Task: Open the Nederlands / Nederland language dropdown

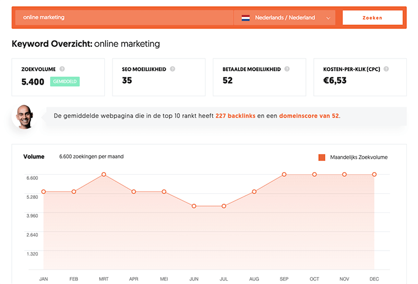Action: (x=285, y=18)
